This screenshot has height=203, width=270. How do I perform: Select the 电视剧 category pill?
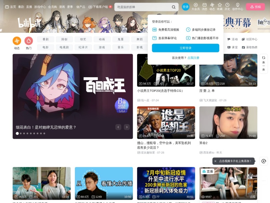[x=64, y=47]
